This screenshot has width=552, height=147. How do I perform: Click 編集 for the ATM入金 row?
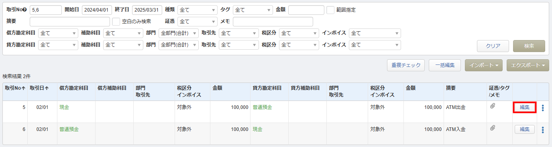click(525, 129)
